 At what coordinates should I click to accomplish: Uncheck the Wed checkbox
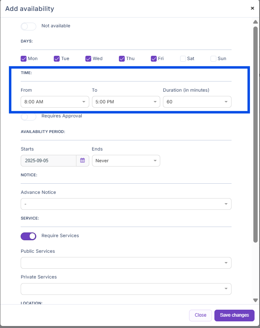88,59
